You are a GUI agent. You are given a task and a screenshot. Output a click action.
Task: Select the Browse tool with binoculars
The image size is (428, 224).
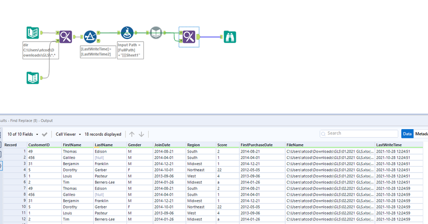click(230, 37)
